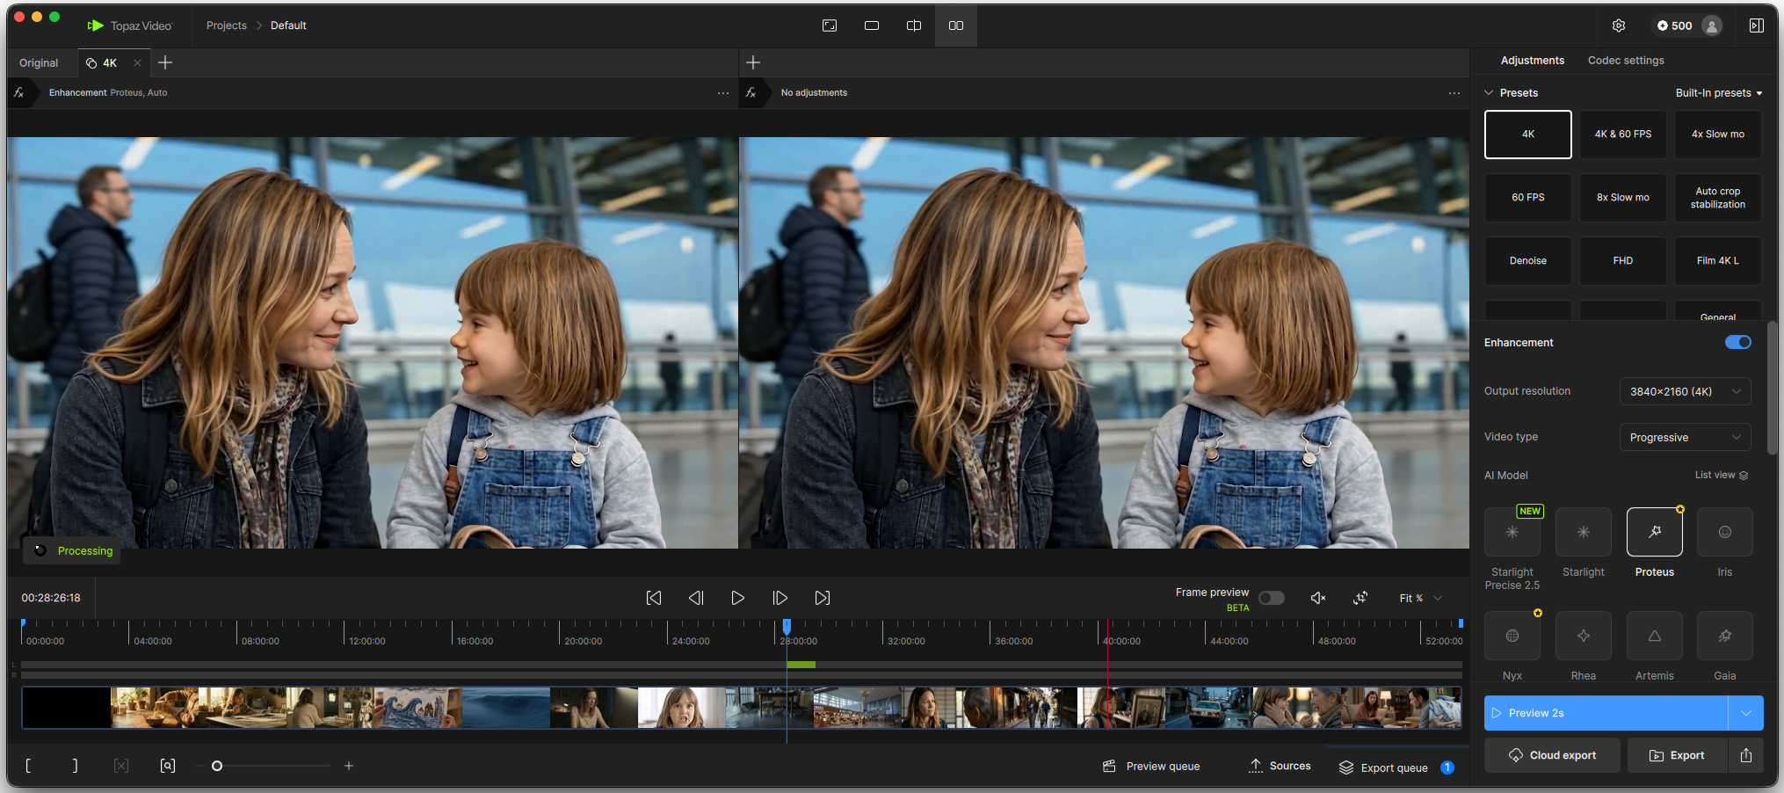Switch AI Model to List view
Screen dimensions: 1784x793
(x=1722, y=475)
